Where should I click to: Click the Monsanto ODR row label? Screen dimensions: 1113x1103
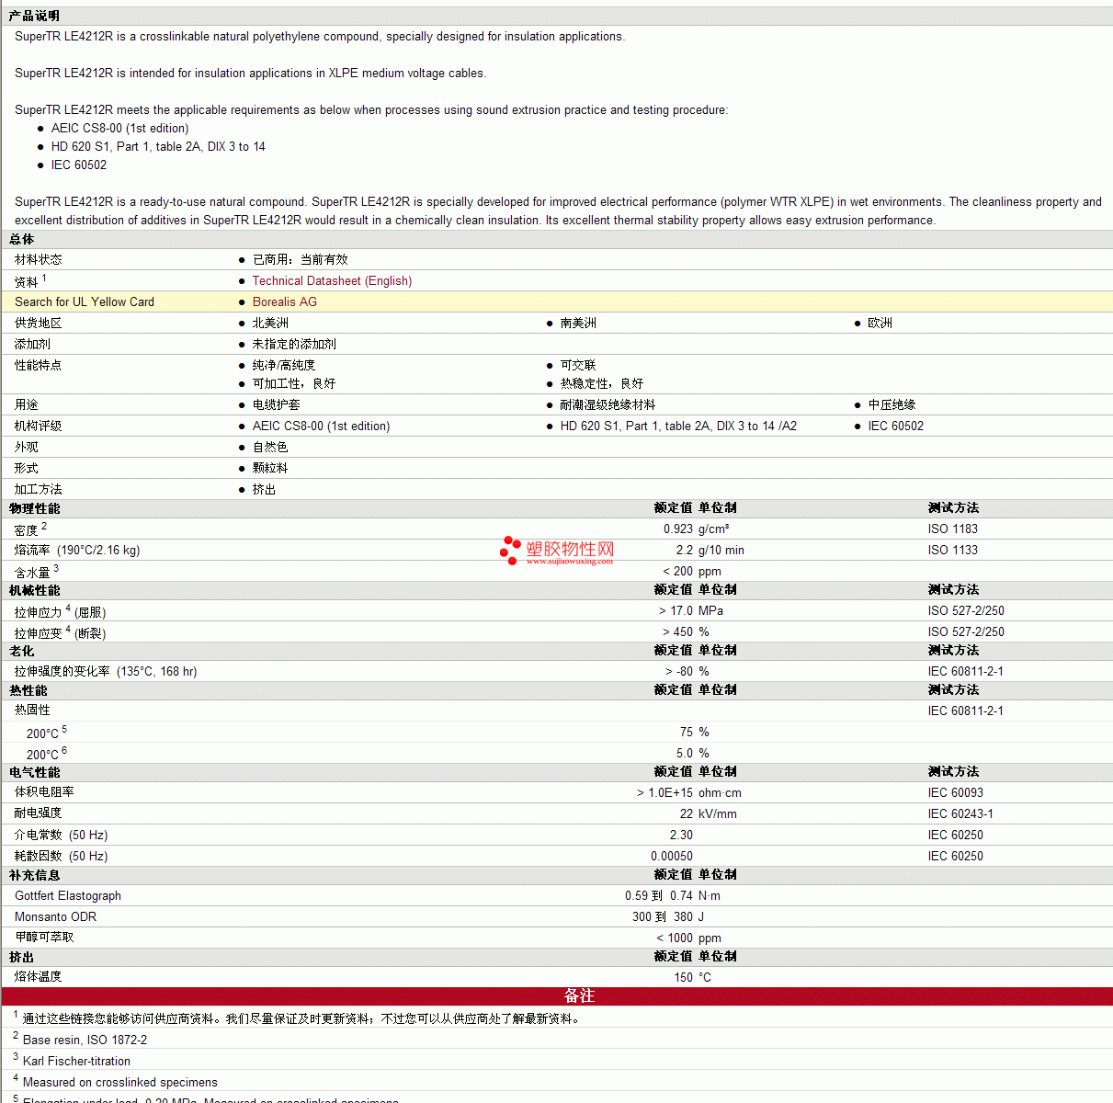coord(55,917)
